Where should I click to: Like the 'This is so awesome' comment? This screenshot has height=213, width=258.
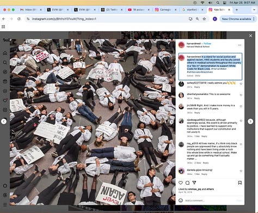tap(241, 95)
